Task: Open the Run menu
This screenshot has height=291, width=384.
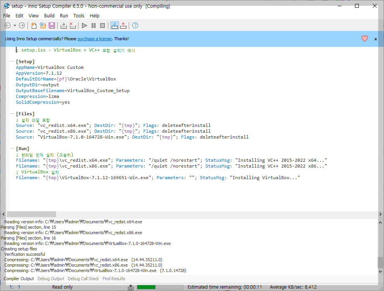Action: pos(64,16)
